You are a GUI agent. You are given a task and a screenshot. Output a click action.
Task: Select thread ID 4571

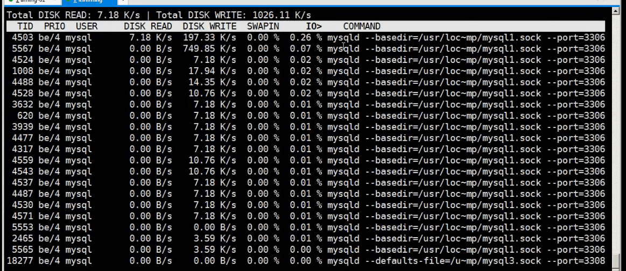[x=23, y=216]
